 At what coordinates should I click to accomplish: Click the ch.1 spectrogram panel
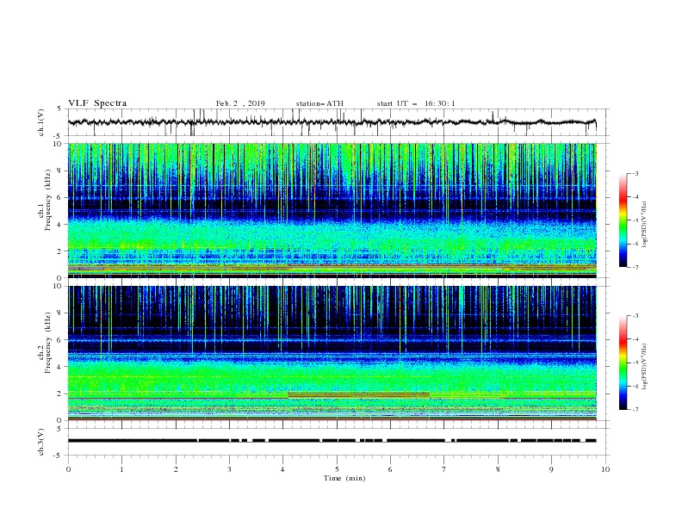332,210
